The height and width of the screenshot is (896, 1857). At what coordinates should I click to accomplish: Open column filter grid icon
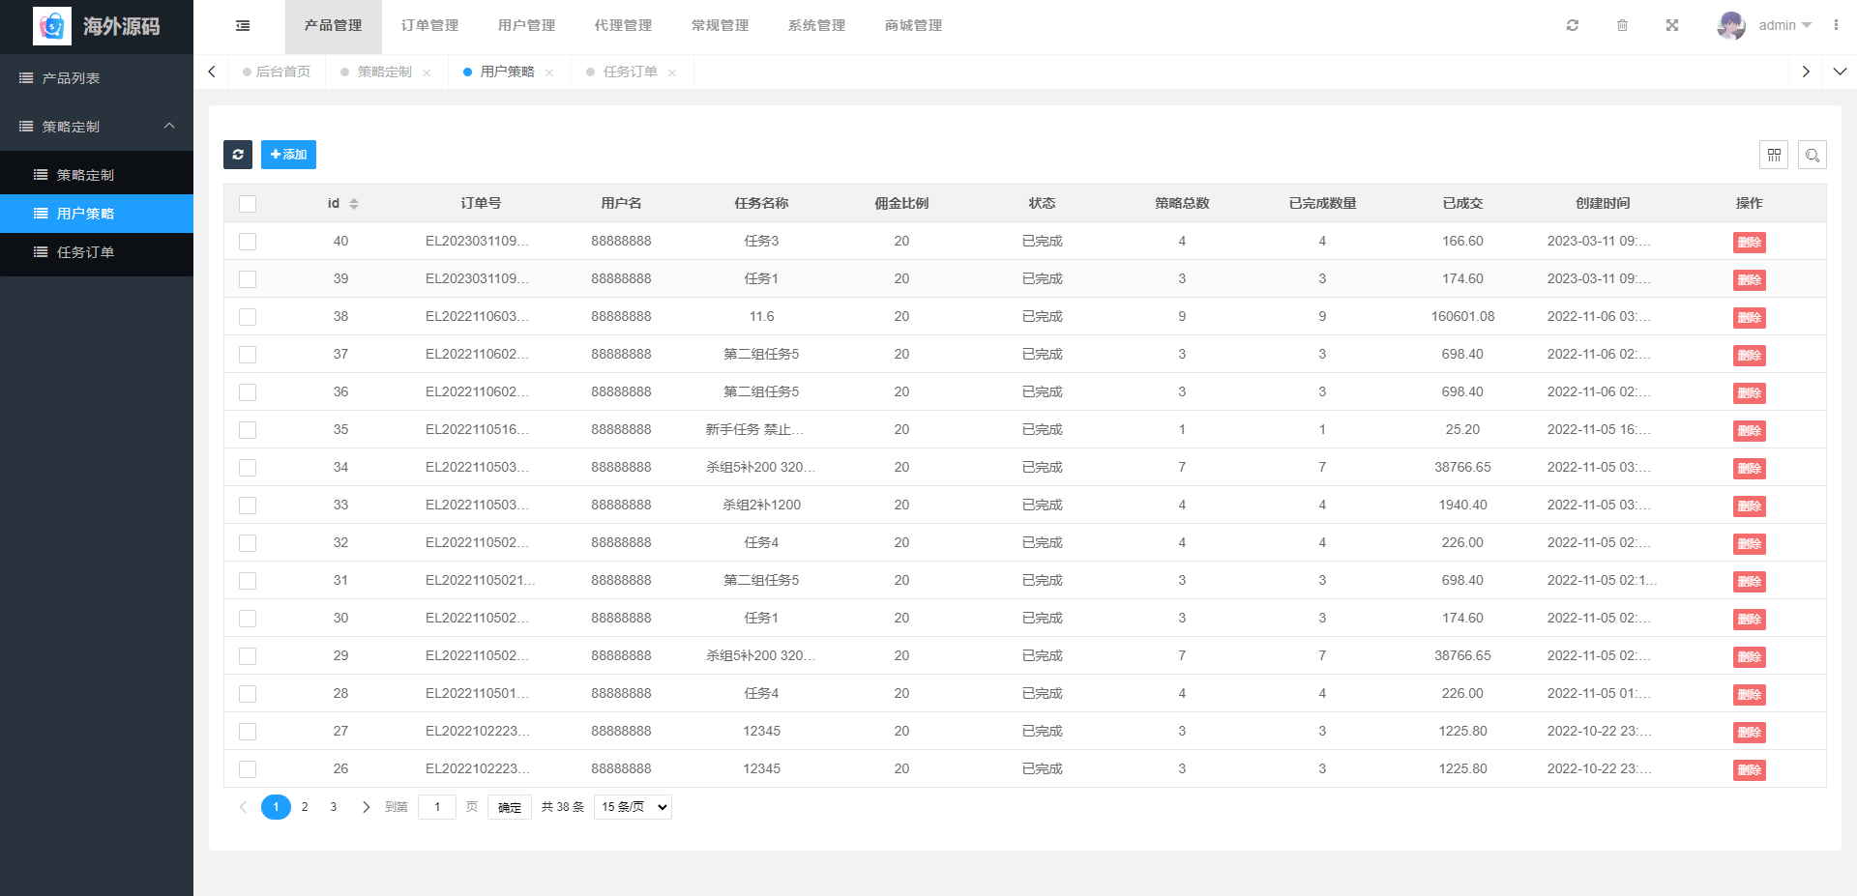[x=1774, y=155]
